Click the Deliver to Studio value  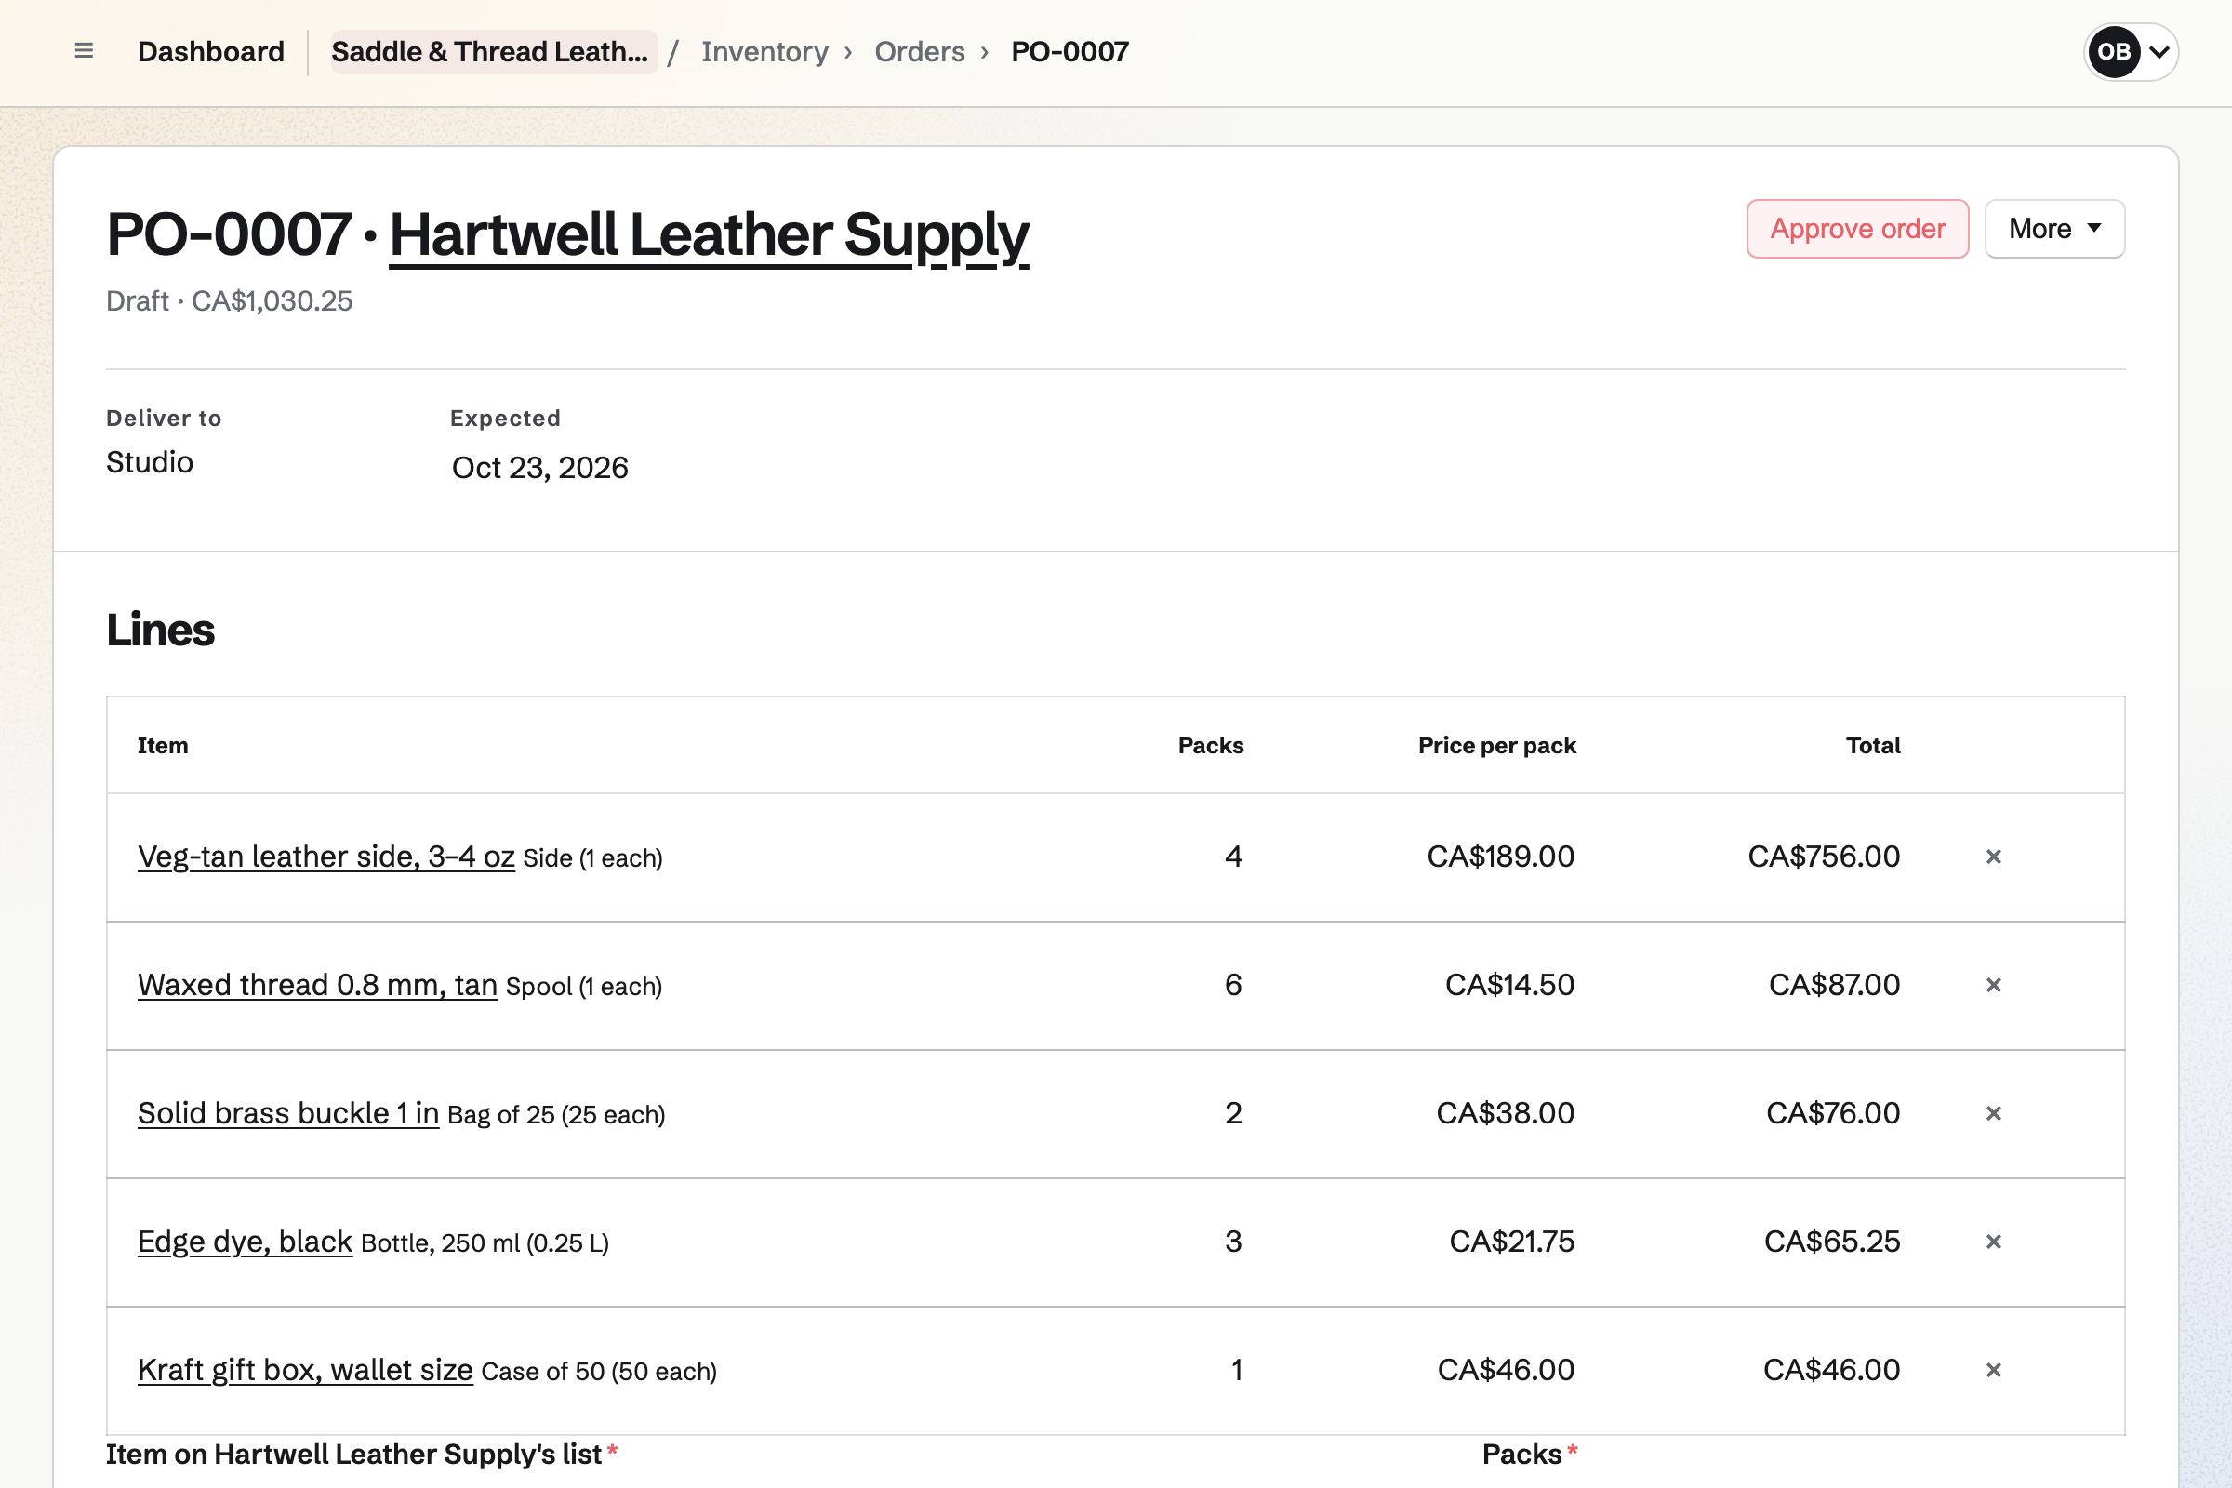[150, 462]
